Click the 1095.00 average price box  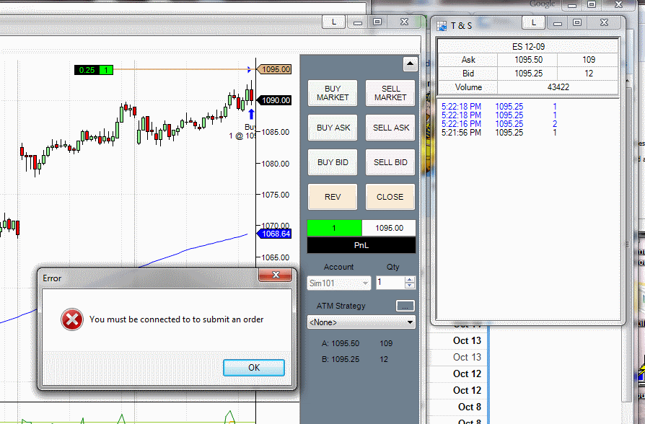coord(389,228)
